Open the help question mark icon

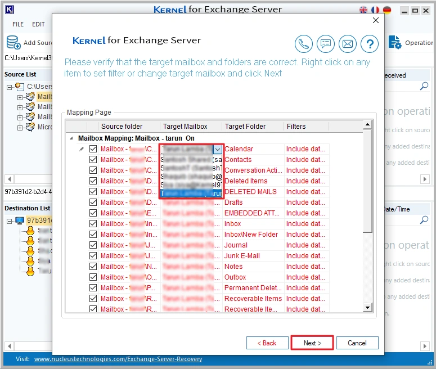point(370,43)
